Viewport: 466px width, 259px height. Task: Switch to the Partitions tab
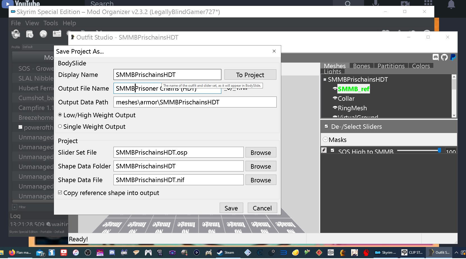click(391, 66)
